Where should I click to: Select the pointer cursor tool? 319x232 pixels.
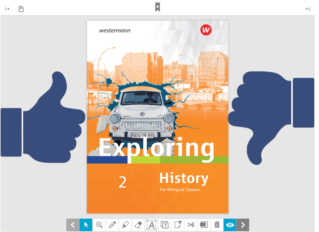click(x=86, y=225)
